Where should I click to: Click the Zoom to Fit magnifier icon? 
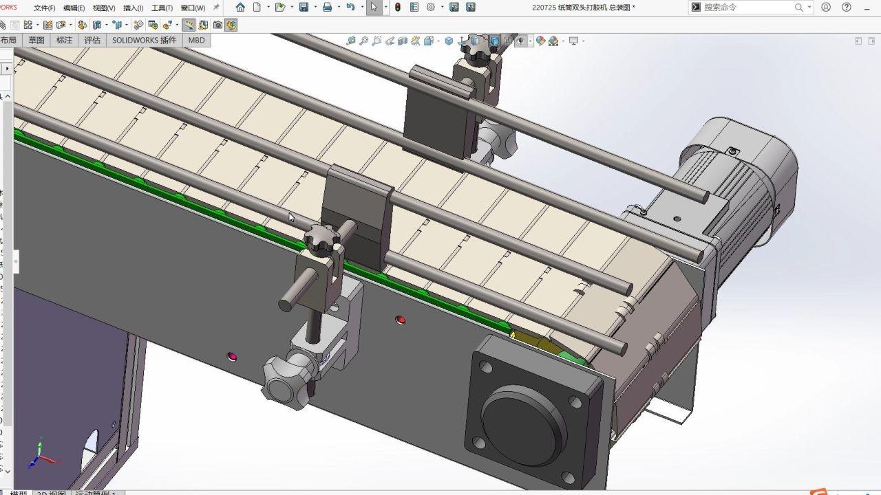[351, 41]
